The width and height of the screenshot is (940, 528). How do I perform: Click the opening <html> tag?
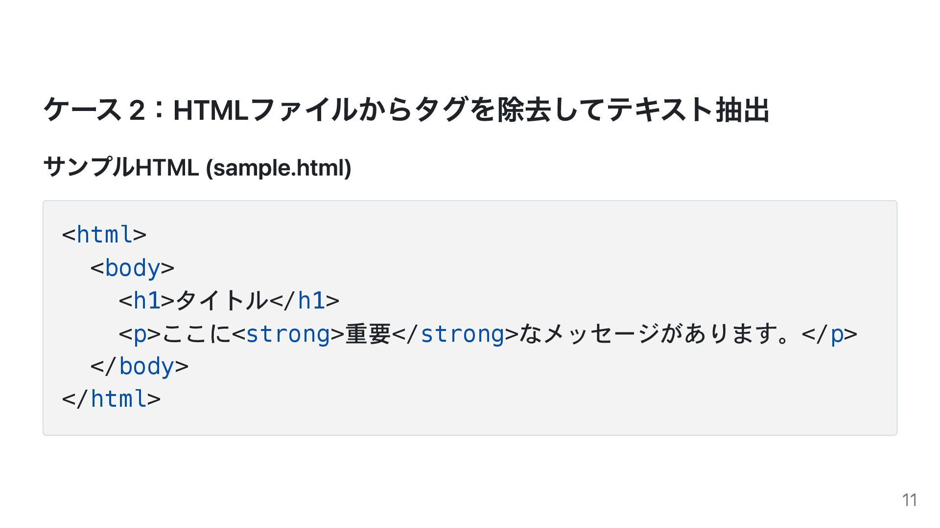tap(104, 235)
